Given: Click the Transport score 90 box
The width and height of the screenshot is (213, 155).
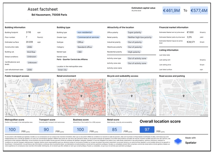Looking at the screenshot, I should click(x=46, y=130).
